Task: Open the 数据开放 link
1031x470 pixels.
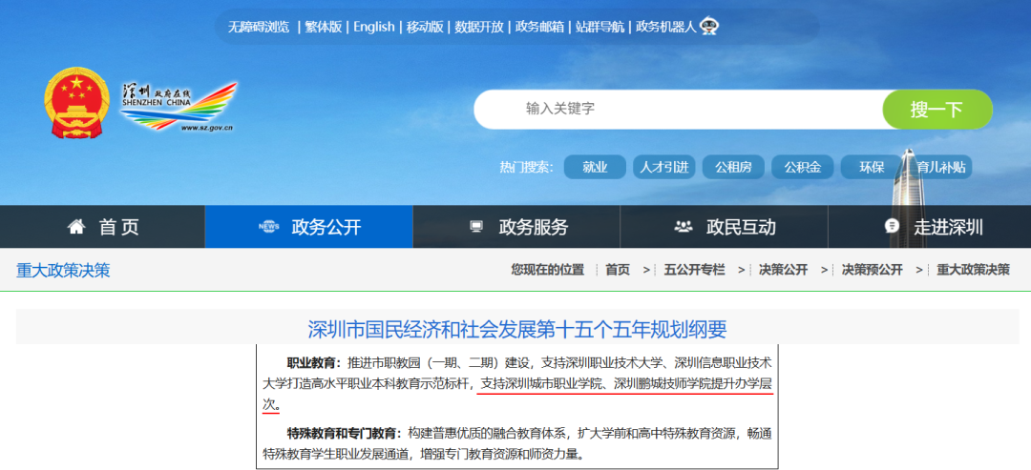Action: (479, 27)
